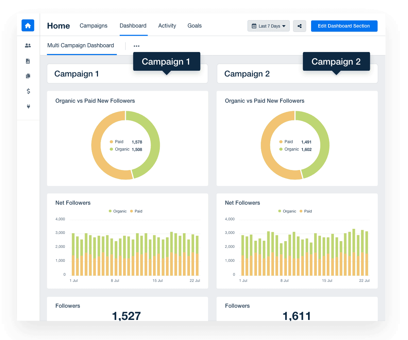The width and height of the screenshot is (408, 340).
Task: Select the Home icon in the sidebar
Action: [28, 26]
